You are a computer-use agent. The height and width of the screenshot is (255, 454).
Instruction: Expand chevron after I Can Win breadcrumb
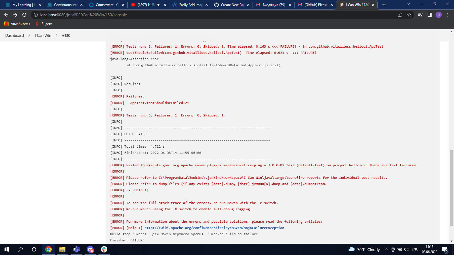(57, 35)
